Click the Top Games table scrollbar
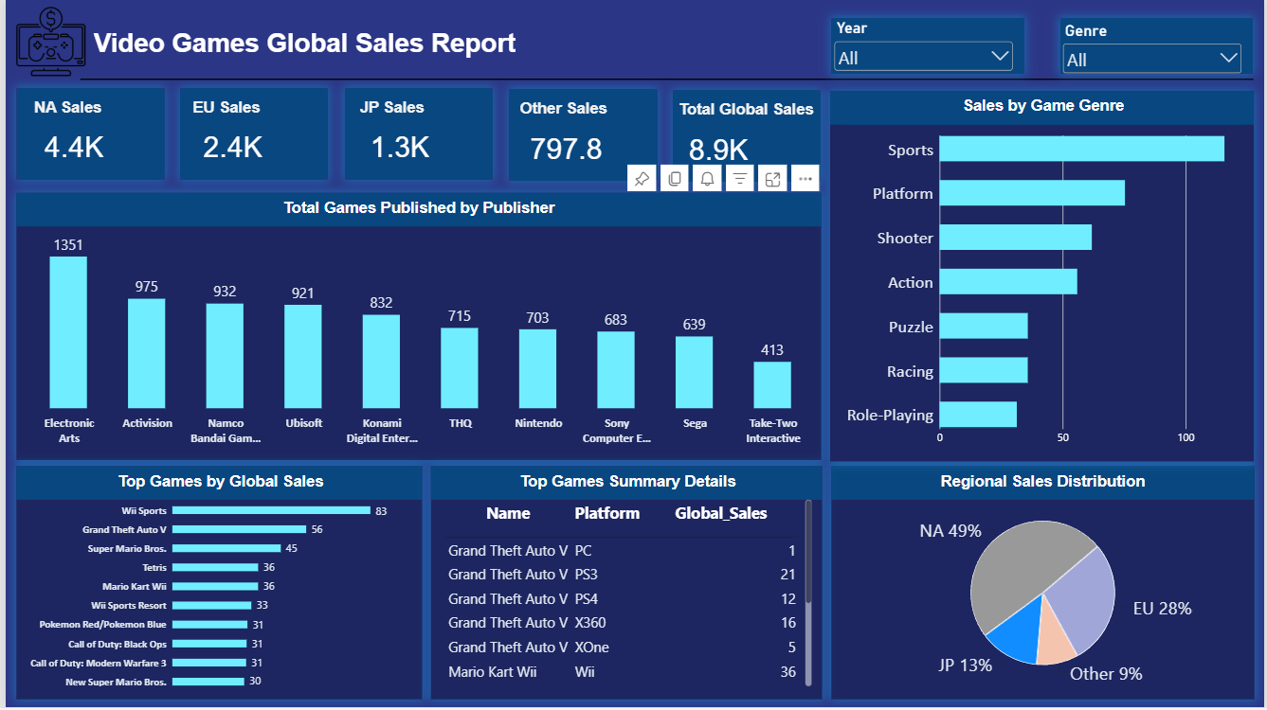 tap(808, 552)
